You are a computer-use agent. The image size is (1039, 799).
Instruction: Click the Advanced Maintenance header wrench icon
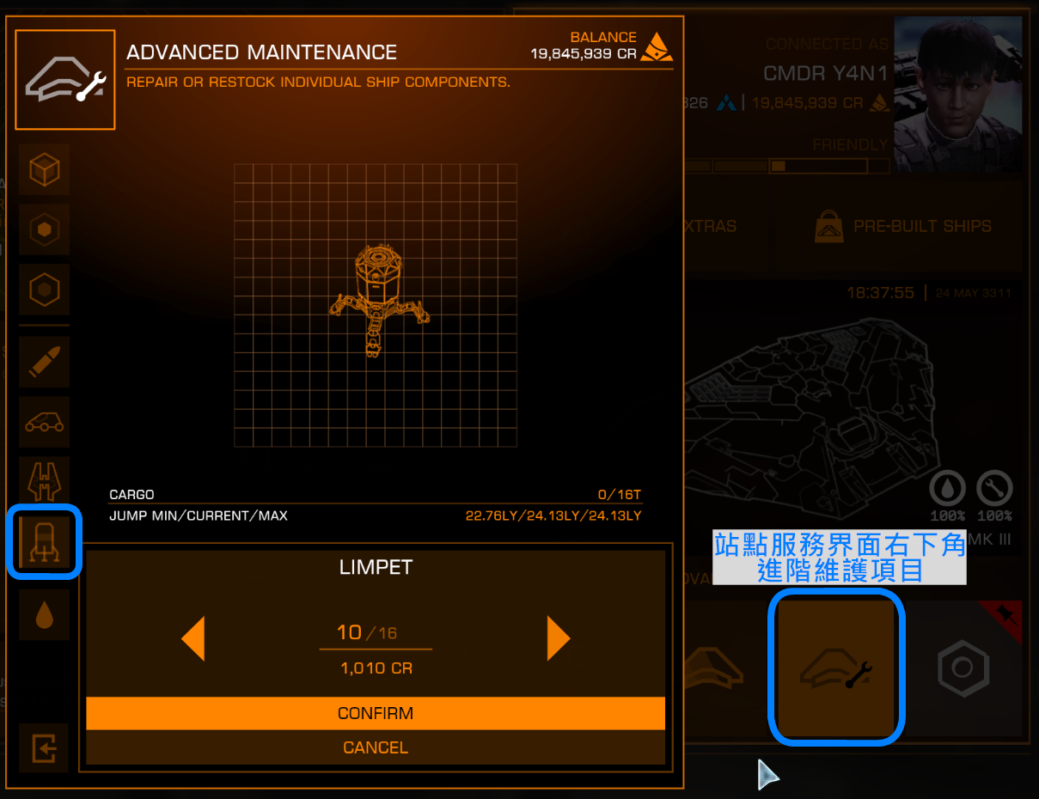[x=65, y=80]
